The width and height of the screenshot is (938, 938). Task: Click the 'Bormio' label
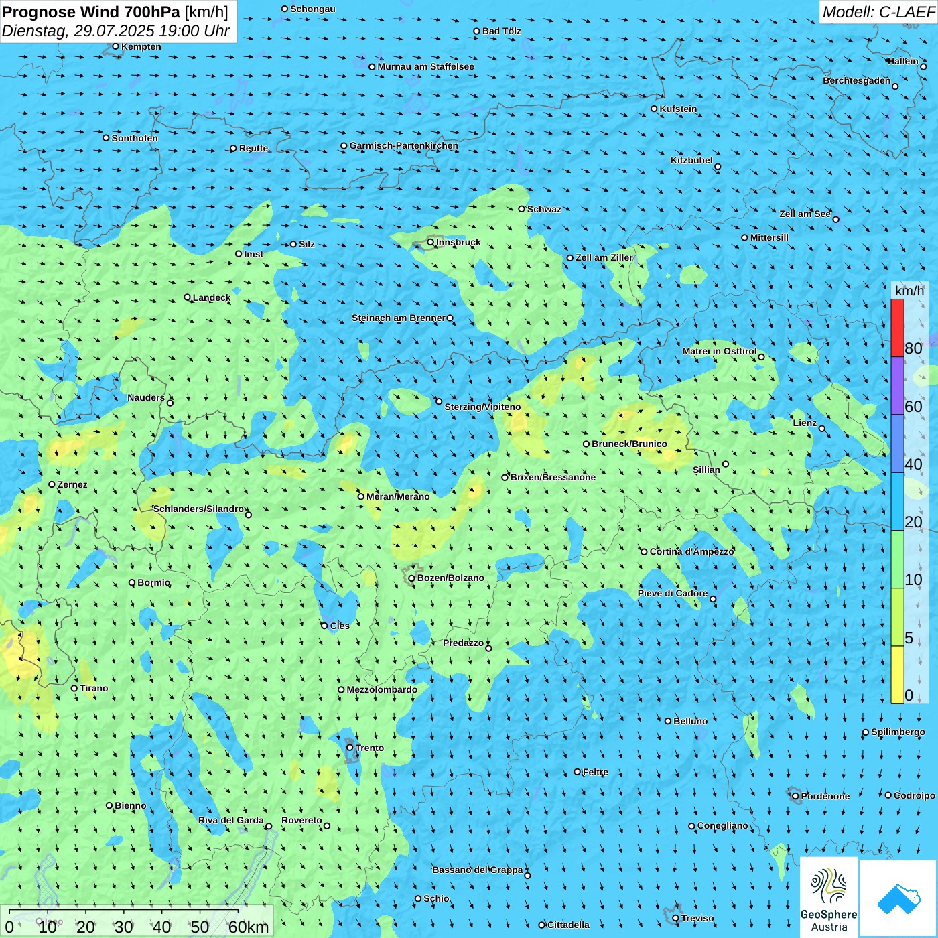tap(153, 582)
